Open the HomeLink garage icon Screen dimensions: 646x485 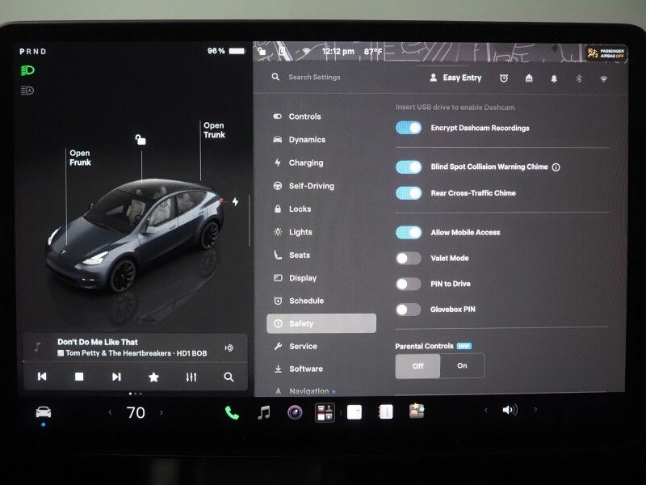529,78
